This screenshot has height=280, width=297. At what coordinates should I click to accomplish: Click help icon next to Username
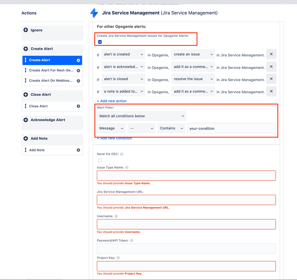click(116, 216)
